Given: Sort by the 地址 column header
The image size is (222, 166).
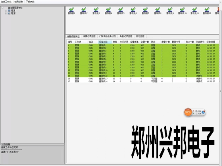Looking at the screenshot, I should point(116,42).
